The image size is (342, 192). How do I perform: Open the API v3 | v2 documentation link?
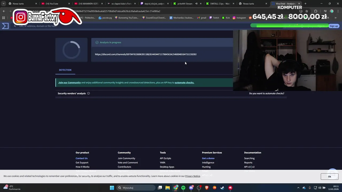[249, 167]
